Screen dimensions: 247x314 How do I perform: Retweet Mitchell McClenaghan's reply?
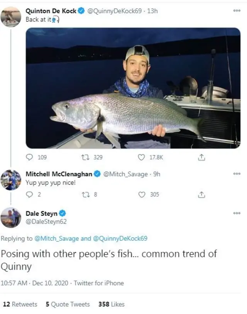85,194
